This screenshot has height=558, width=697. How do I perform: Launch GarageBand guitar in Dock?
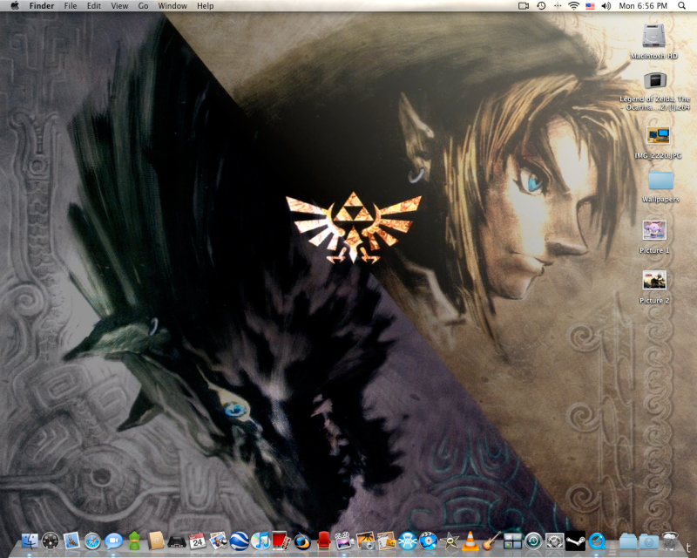491,541
